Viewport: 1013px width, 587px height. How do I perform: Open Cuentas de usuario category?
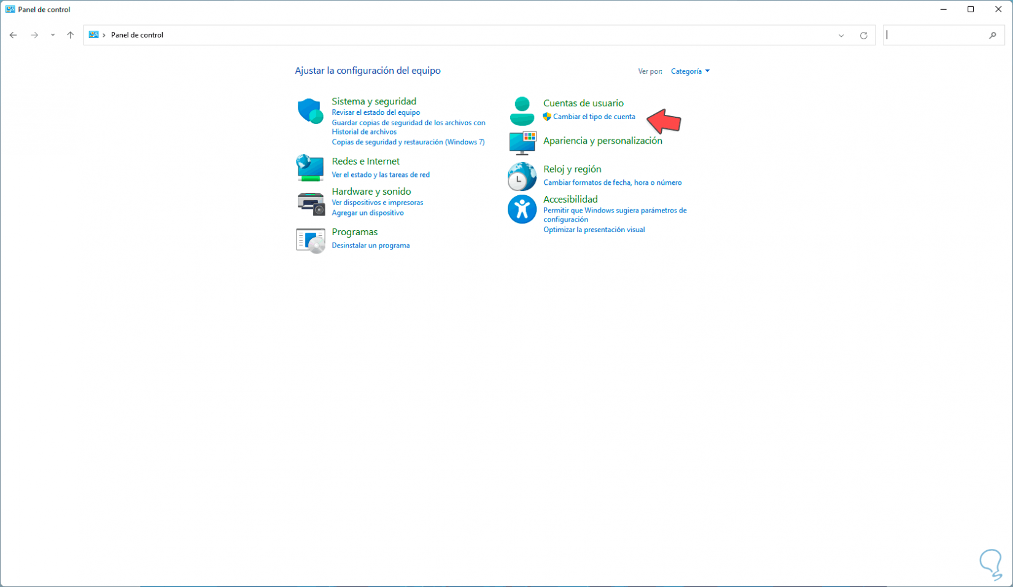(x=583, y=103)
